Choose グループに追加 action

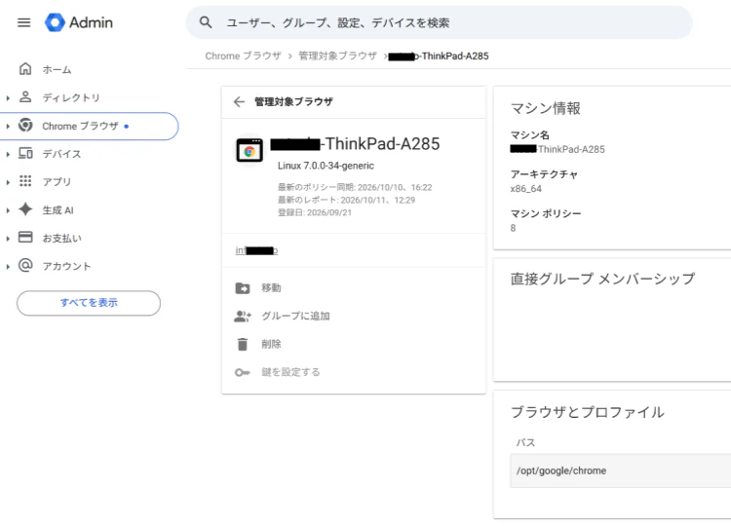(295, 316)
